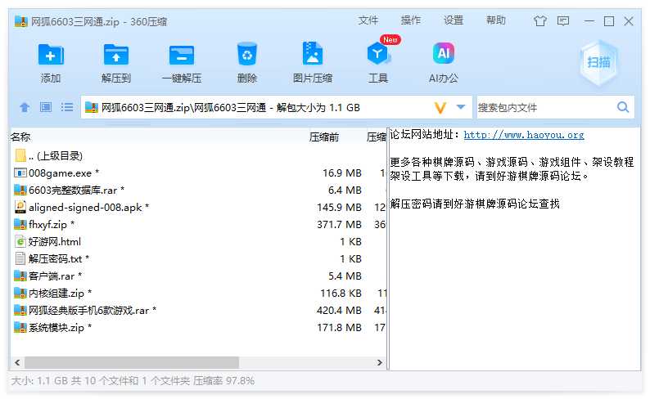This screenshot has width=650, height=399.
Task: Select the file 解压密码.txt
Action: [198, 258]
